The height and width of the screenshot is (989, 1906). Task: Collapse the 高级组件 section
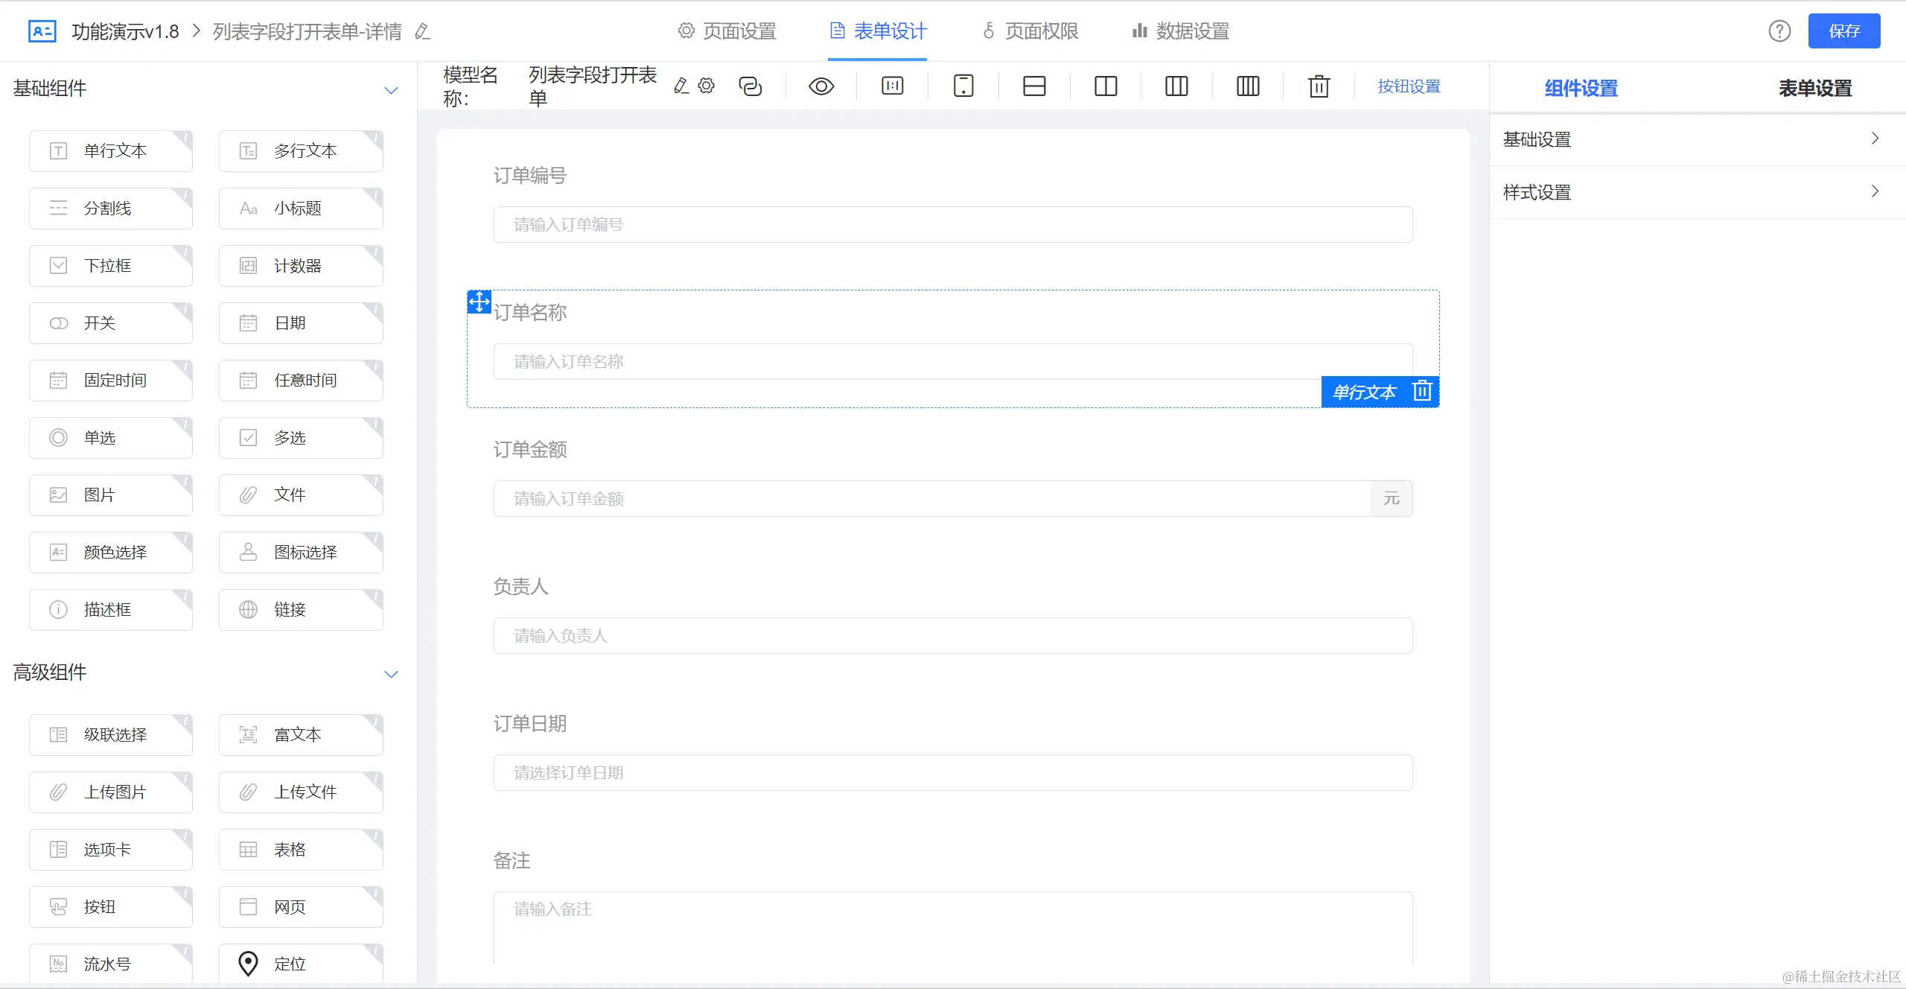[391, 674]
